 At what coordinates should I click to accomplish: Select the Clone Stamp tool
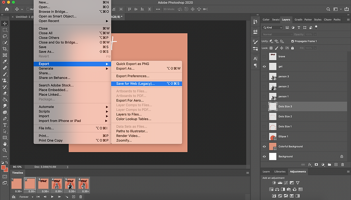pos(5,80)
